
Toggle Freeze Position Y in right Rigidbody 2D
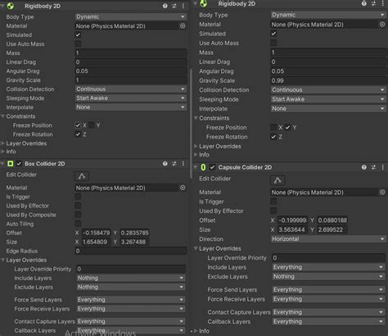(x=287, y=127)
